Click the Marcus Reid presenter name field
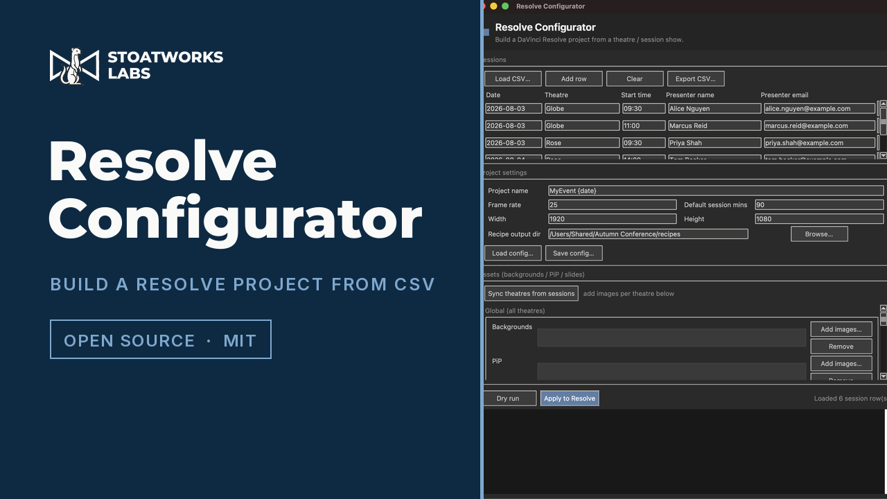 714,125
